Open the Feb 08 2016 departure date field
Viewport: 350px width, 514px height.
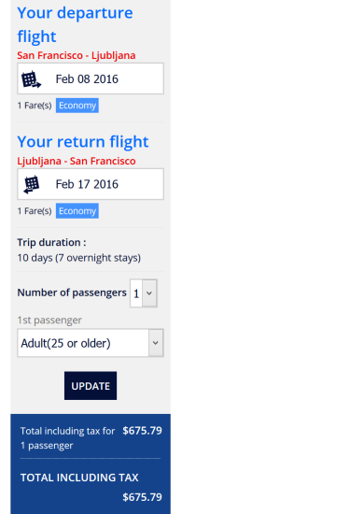pos(91,79)
